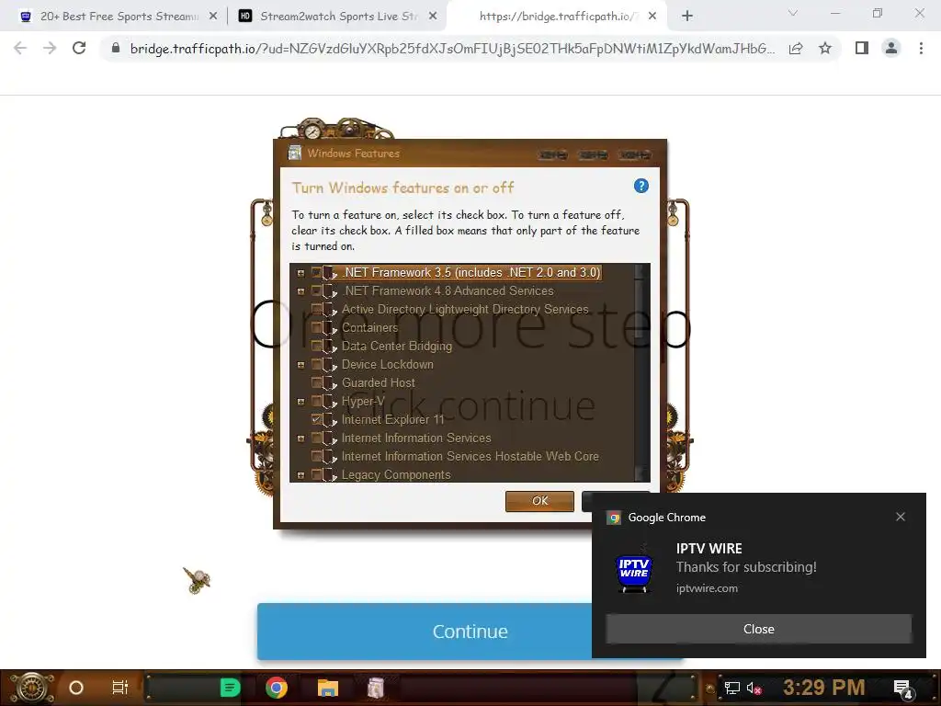
Task: Click the Windows Features list scrollbar
Action: (x=641, y=372)
